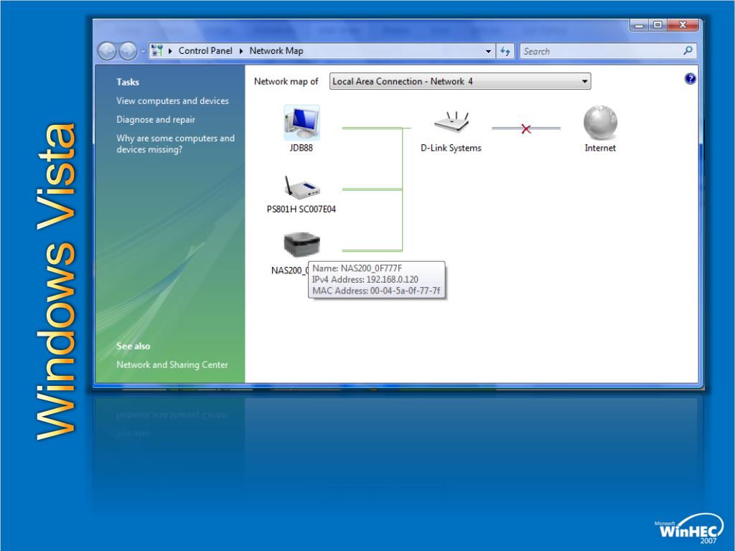Select the PS801H SC007E04 print server icon
This screenshot has width=735, height=551.
pyautogui.click(x=302, y=187)
